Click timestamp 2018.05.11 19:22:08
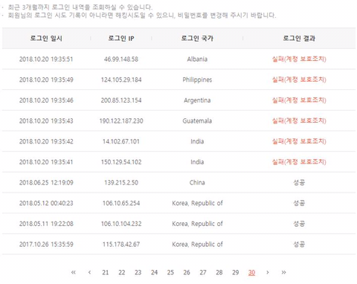357x284 pixels. (46, 224)
